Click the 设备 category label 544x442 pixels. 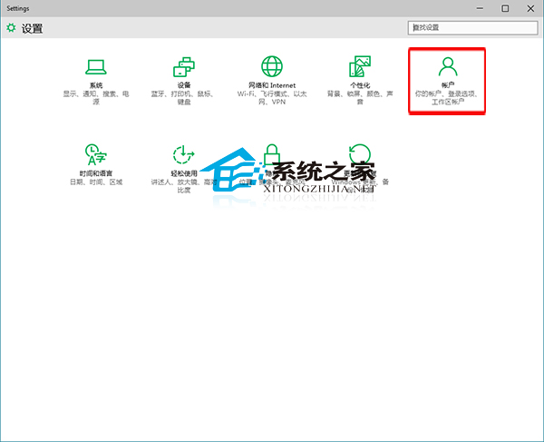point(184,85)
